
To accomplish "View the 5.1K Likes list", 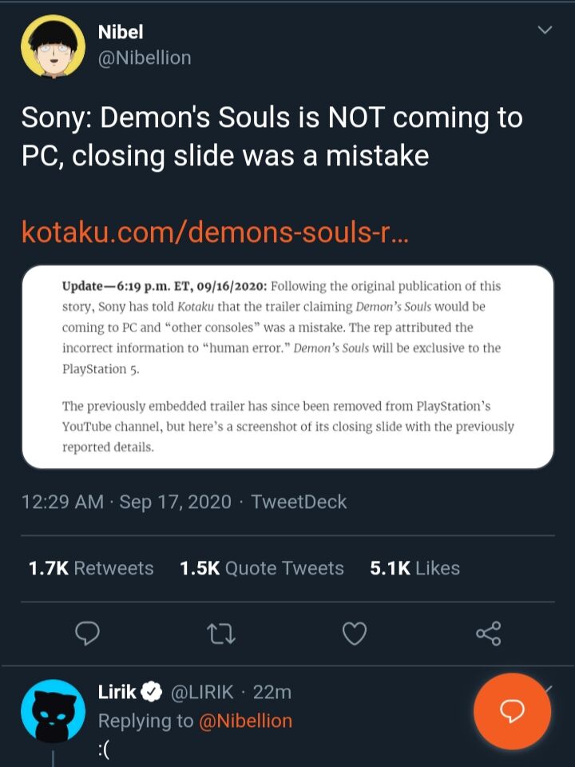I will (x=415, y=568).
